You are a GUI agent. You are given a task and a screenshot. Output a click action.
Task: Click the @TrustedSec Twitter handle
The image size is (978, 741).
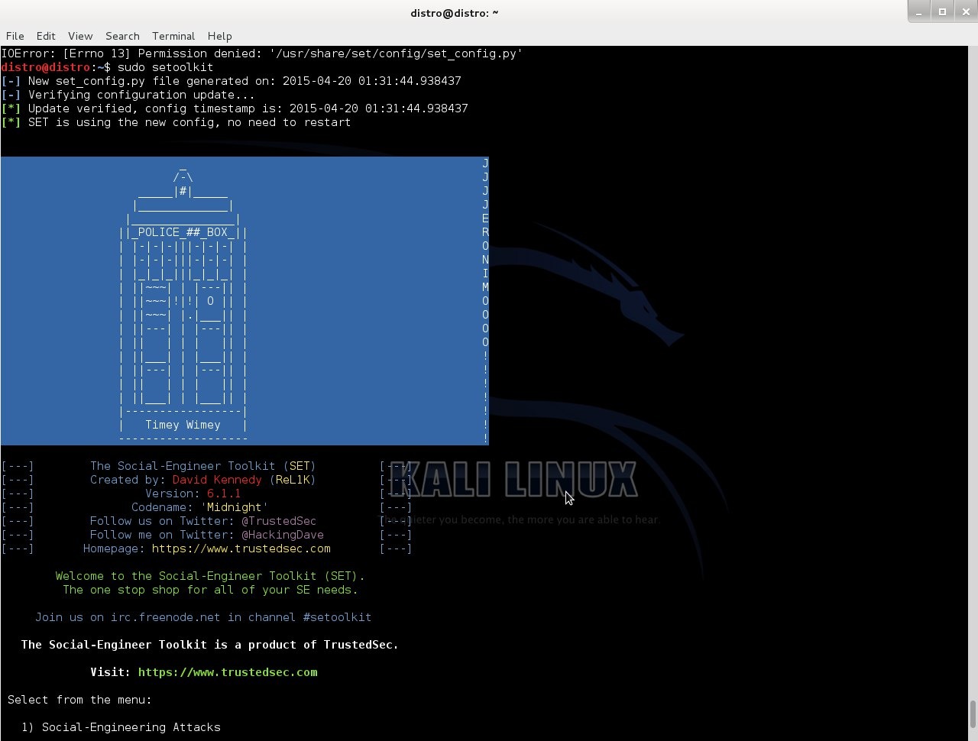click(279, 521)
